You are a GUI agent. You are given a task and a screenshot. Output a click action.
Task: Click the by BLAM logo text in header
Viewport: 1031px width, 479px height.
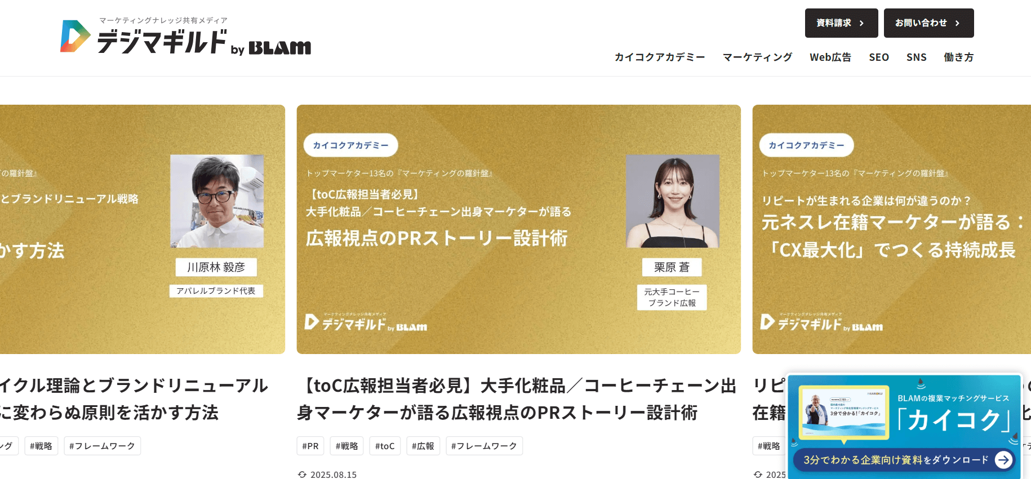271,48
